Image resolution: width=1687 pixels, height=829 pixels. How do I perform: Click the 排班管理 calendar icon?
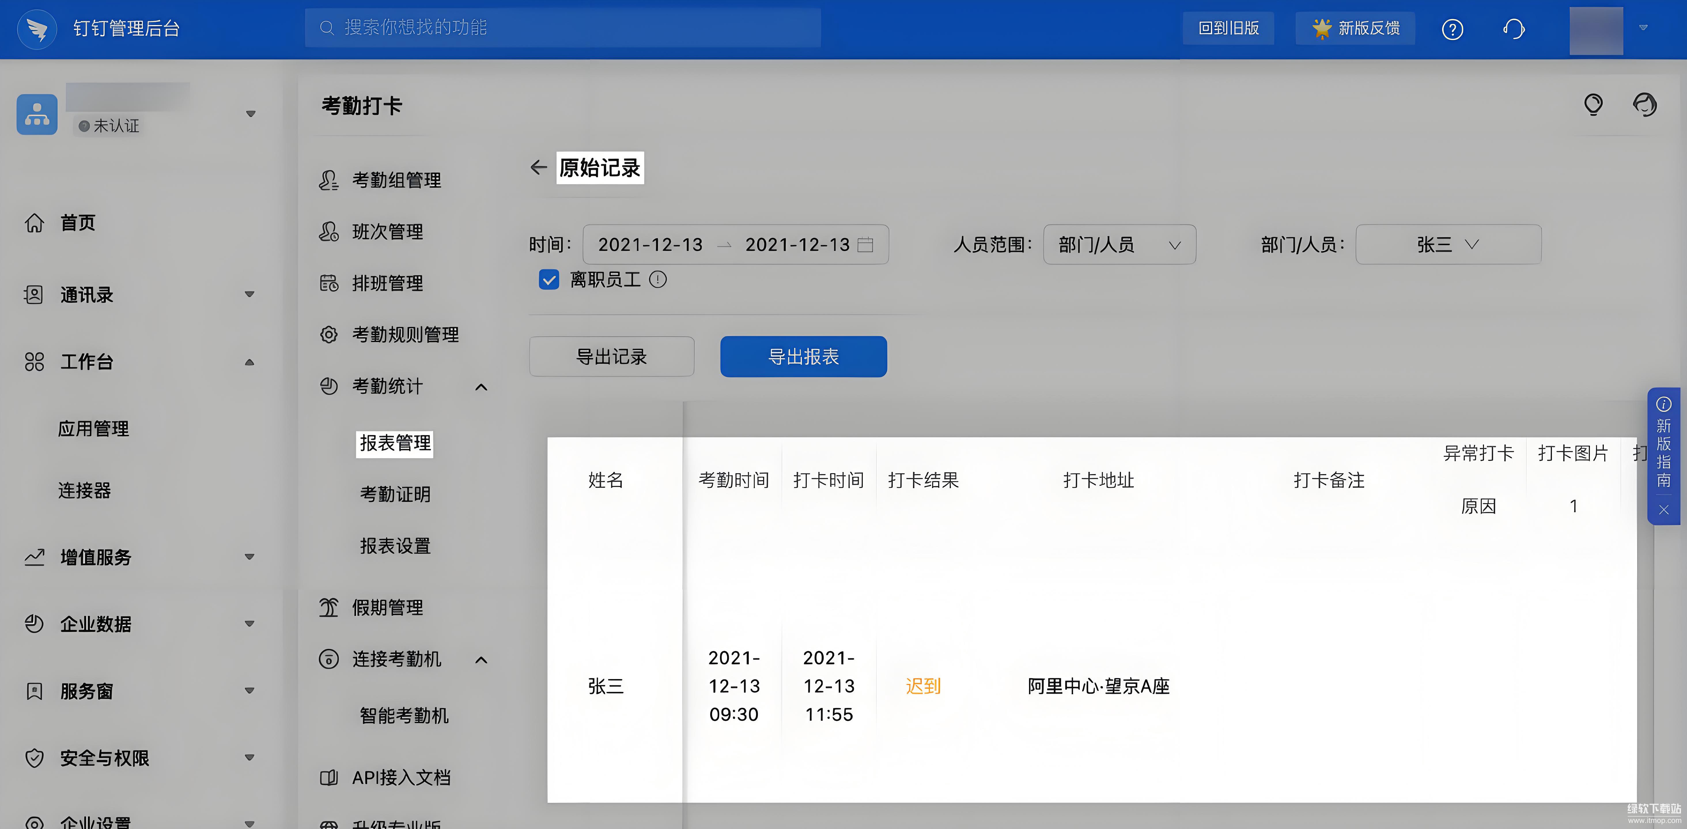329,283
